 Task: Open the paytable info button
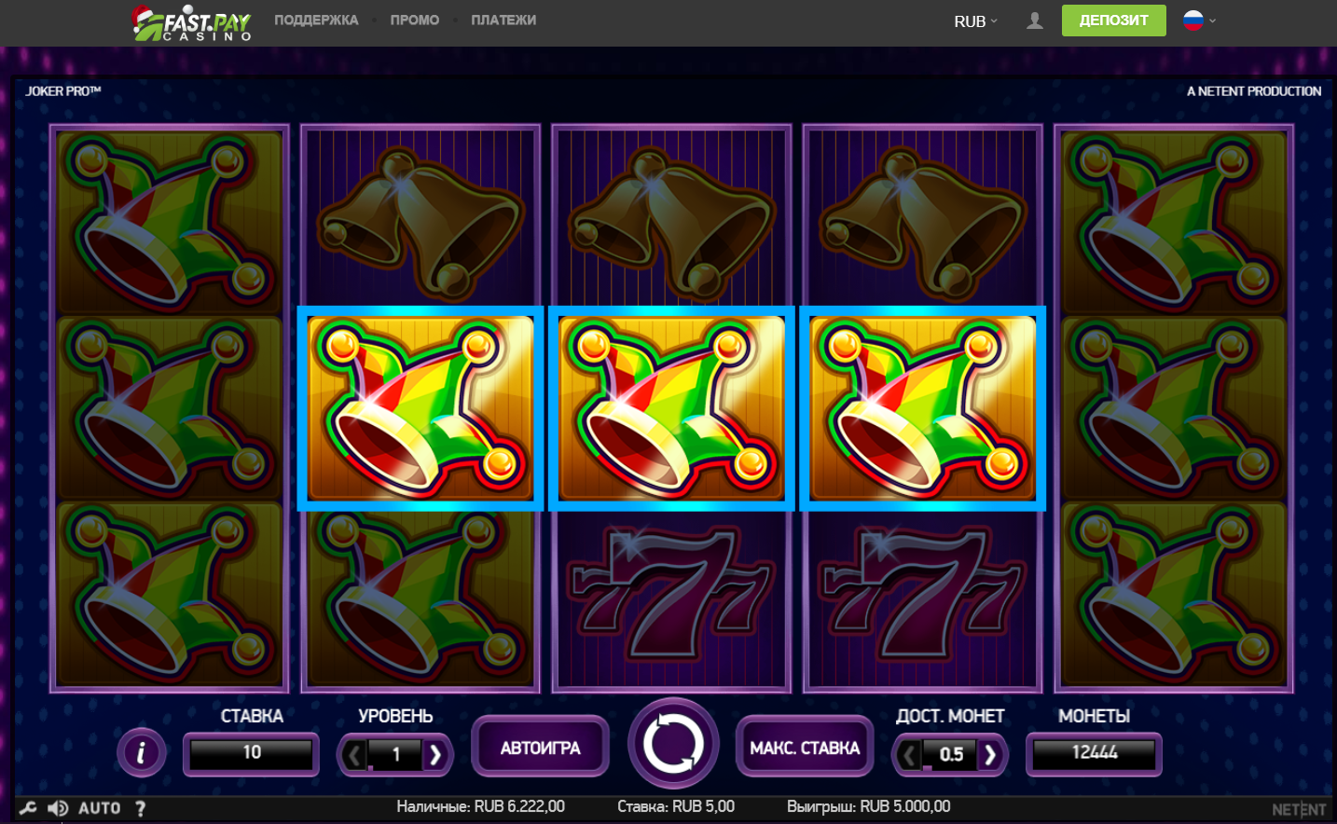(x=142, y=752)
